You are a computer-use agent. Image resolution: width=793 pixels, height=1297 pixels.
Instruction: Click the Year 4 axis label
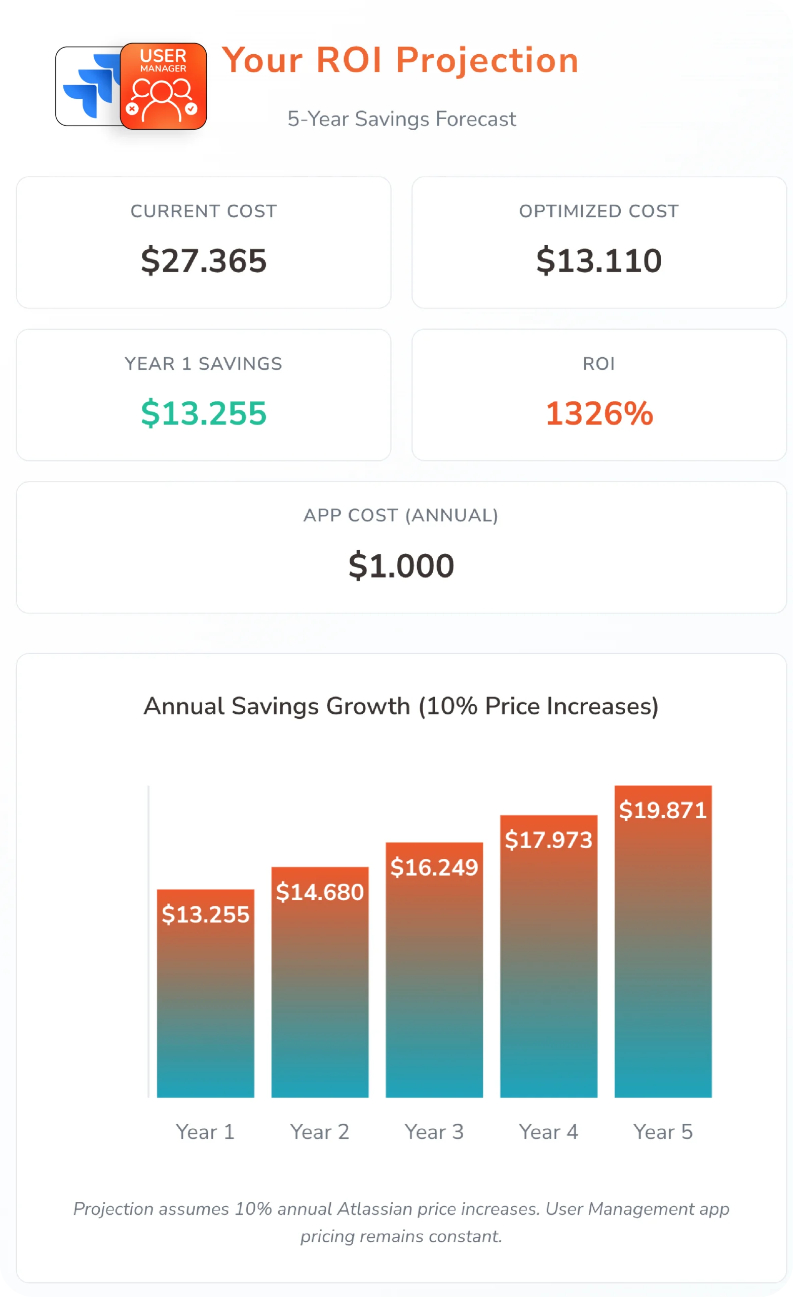tap(548, 1132)
